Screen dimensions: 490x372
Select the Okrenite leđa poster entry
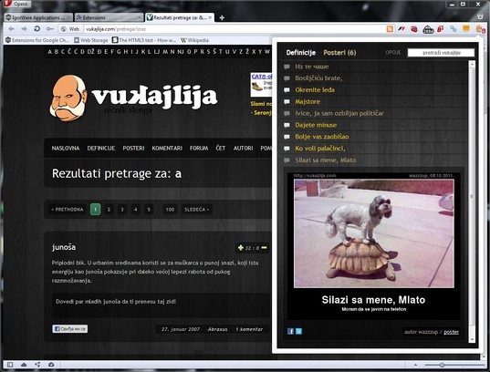(x=315, y=90)
